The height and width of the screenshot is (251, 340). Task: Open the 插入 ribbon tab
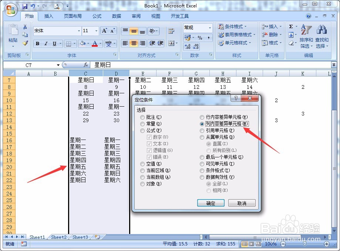pyautogui.click(x=48, y=16)
